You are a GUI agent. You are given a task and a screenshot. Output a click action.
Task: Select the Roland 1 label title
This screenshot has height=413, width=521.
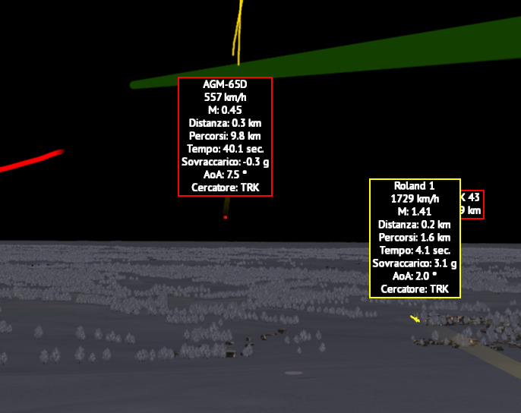415,186
